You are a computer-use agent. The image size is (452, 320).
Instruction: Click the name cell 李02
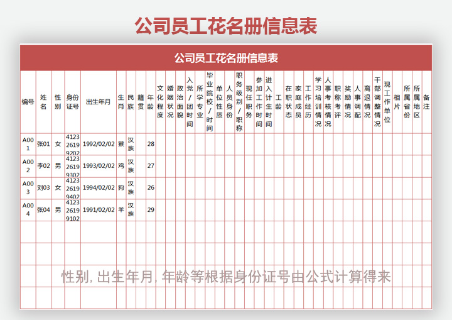pos(43,166)
